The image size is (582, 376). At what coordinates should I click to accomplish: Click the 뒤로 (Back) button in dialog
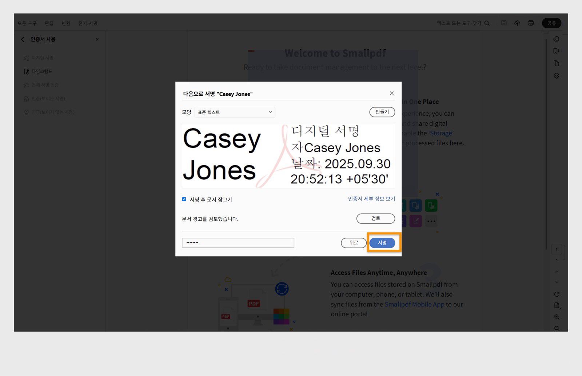pos(354,243)
